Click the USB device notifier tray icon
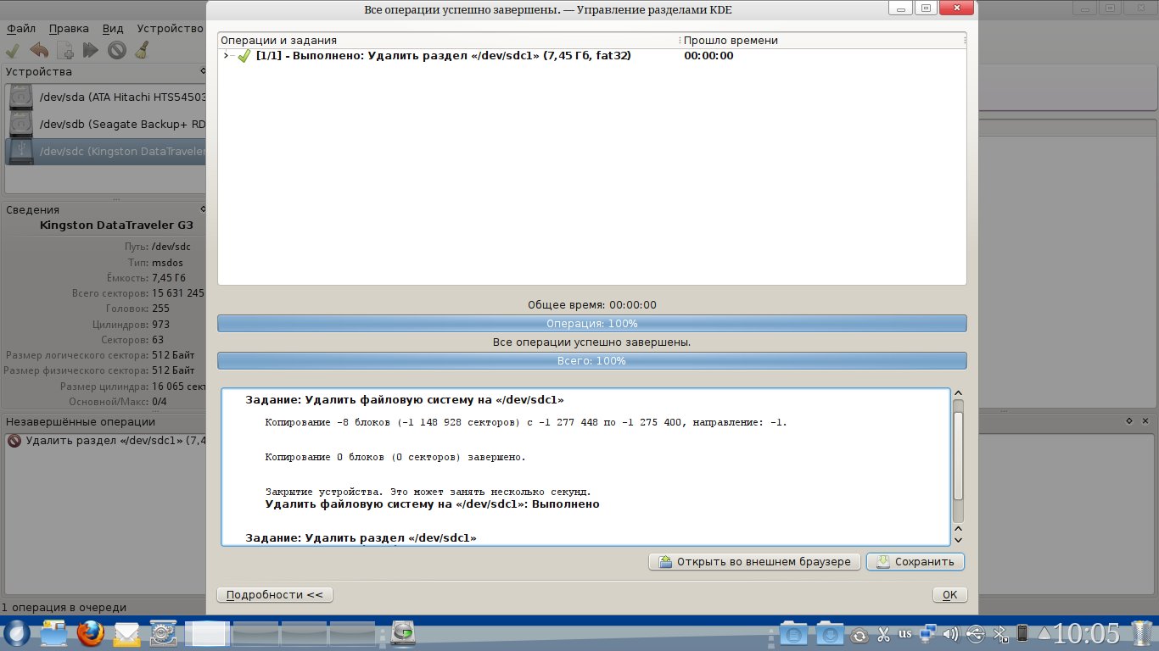Image resolution: width=1159 pixels, height=651 pixels. [975, 634]
